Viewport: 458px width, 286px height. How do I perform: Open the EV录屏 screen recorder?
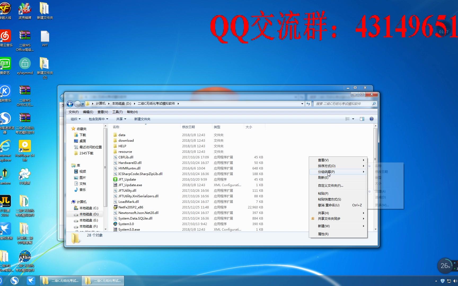25,173
